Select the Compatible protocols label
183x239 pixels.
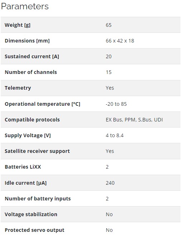(x=32, y=120)
